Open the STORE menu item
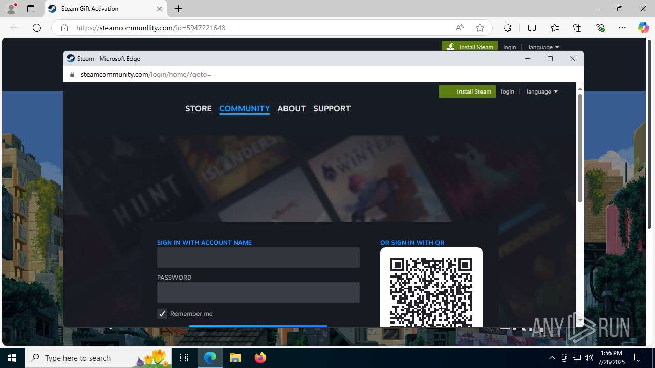Screen dimensions: 655x368 coord(199,108)
